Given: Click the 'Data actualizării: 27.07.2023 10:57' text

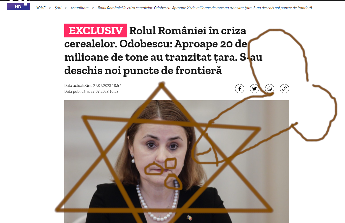Looking at the screenshot, I should (x=93, y=86).
